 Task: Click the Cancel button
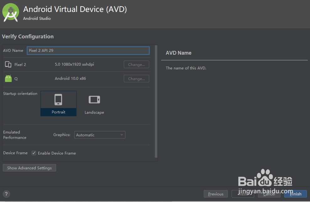269,194
